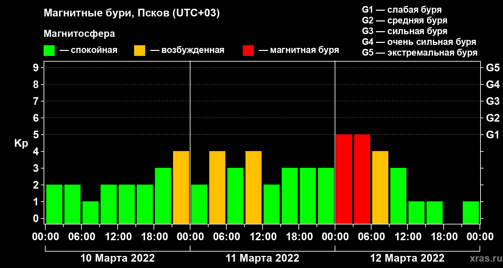The image size is (503, 268).
Task: Click the G2 label on the right axis
Action: (493, 118)
